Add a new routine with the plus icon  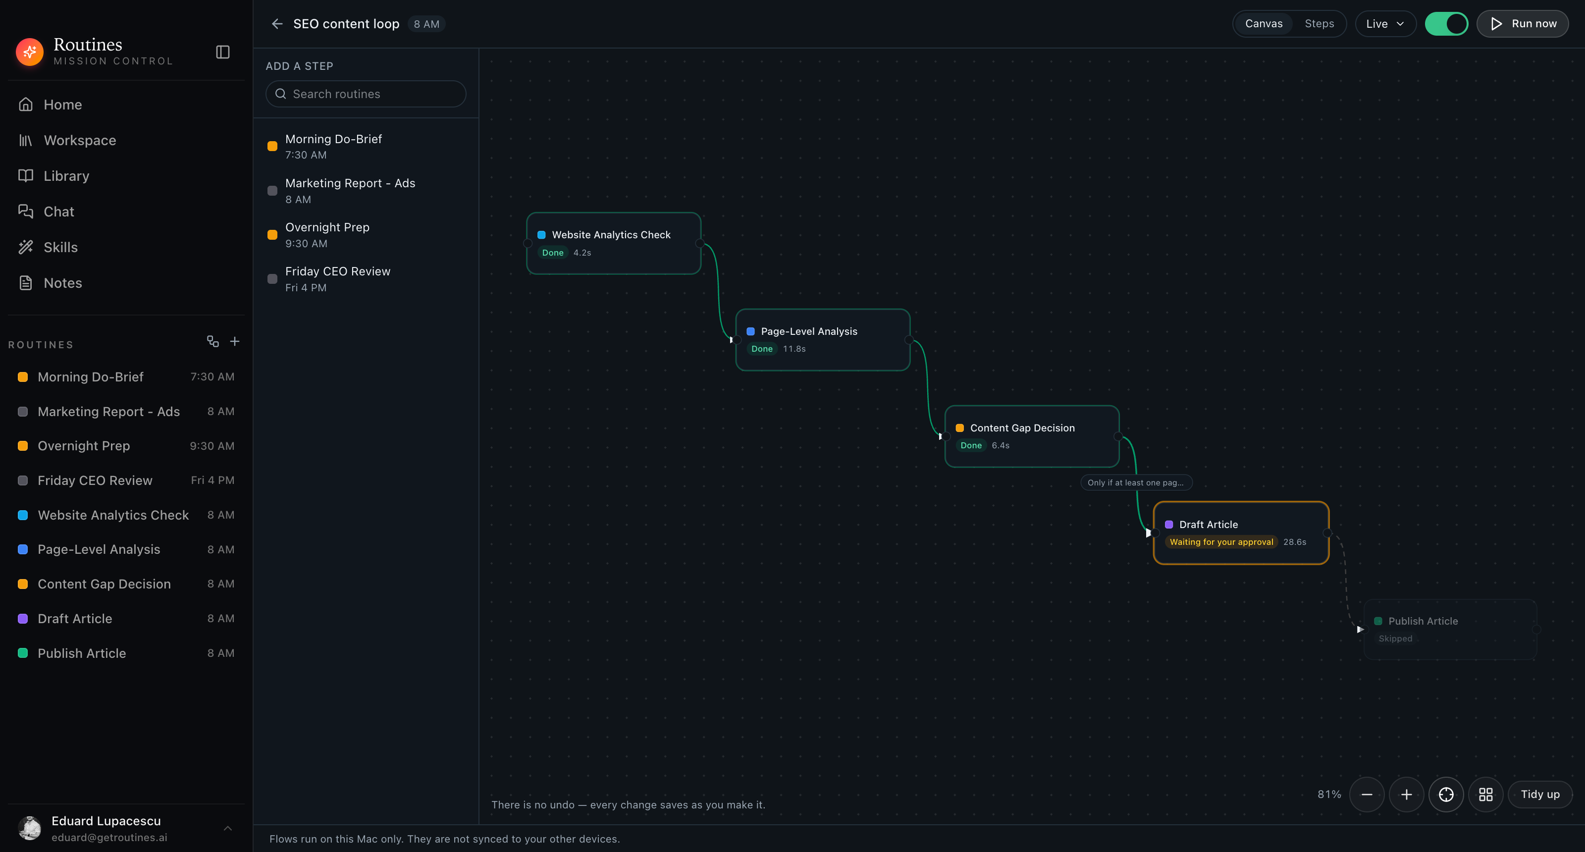point(234,341)
